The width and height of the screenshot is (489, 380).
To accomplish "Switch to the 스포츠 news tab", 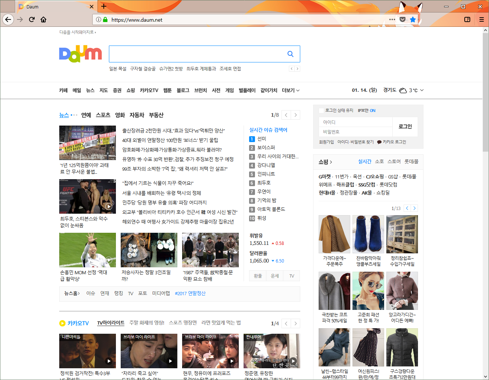I will 103,115.
